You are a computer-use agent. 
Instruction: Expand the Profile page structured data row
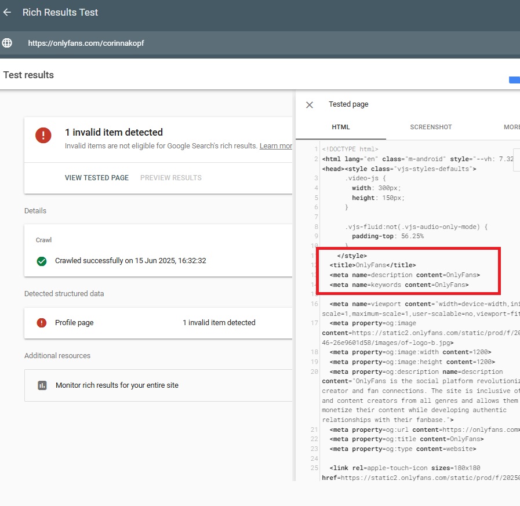[x=158, y=323]
